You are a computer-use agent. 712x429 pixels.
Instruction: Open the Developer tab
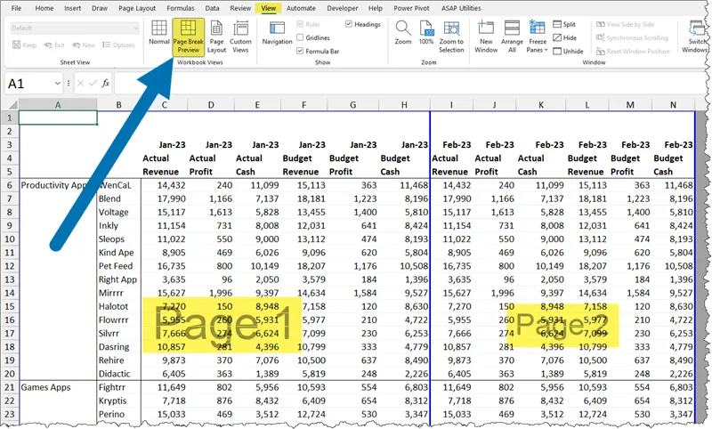(x=343, y=8)
